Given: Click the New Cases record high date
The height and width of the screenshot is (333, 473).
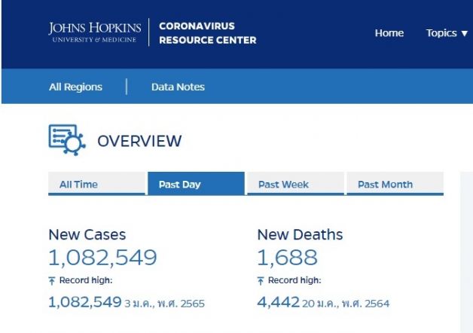Looking at the screenshot, I should (165, 304).
